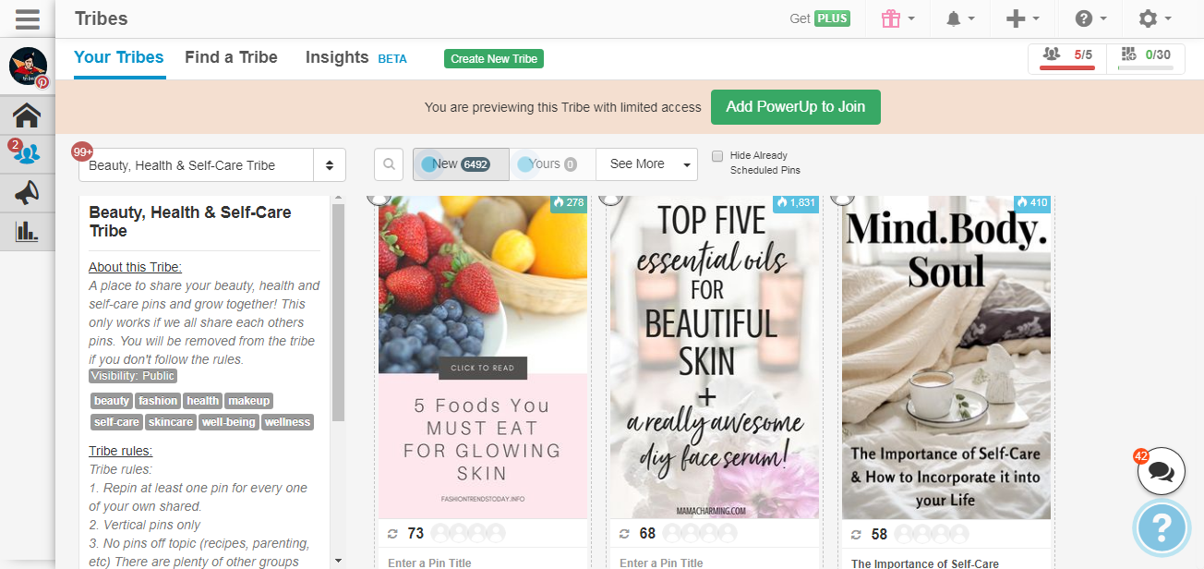Open the hamburger menu icon
This screenshot has width=1204, height=569.
[x=27, y=18]
